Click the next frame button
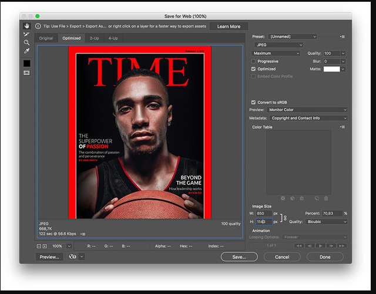The height and width of the screenshot is (294, 376). pyautogui.click(x=331, y=246)
